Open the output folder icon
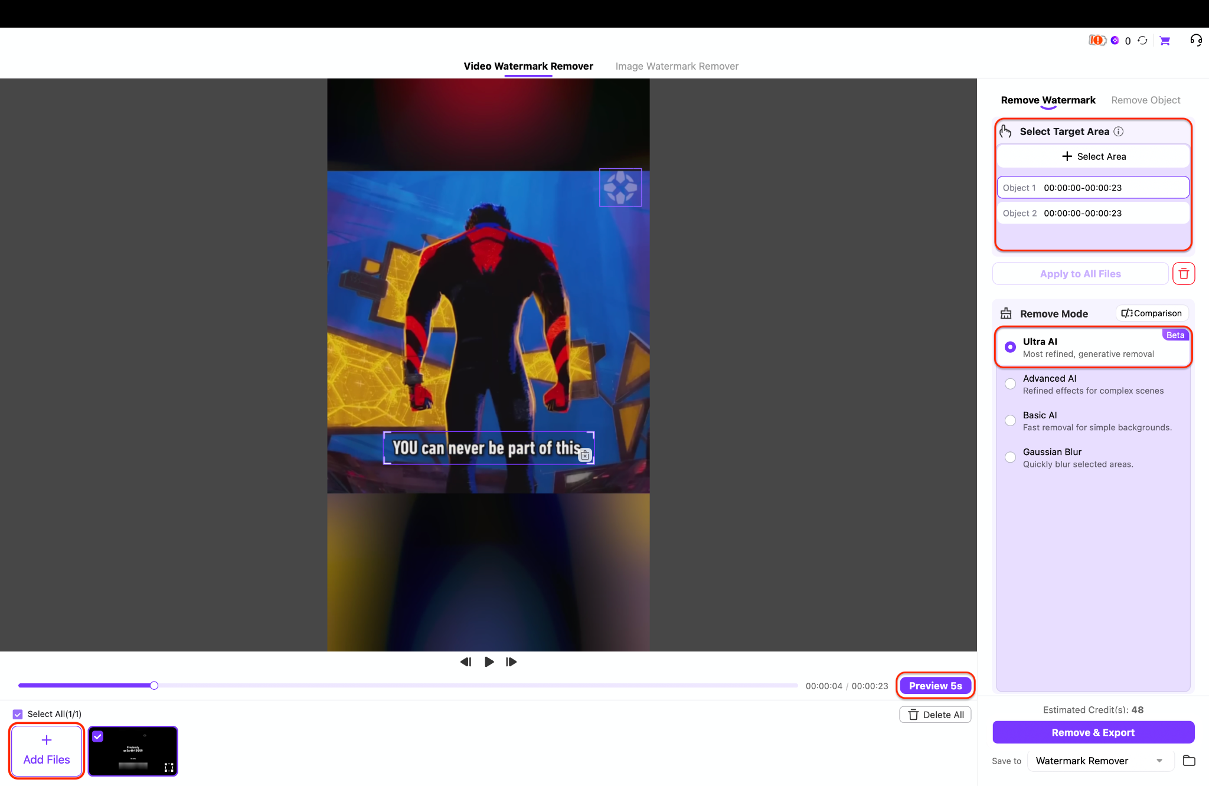1209x786 pixels. pyautogui.click(x=1189, y=761)
